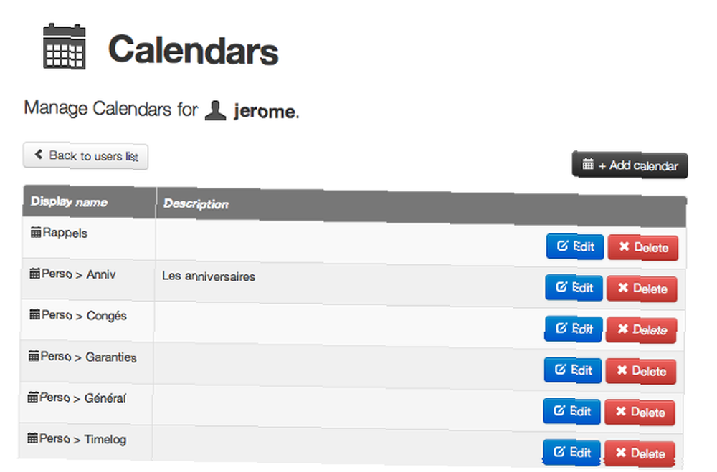Select the Description column header
The image size is (717, 472).
pyautogui.click(x=196, y=204)
